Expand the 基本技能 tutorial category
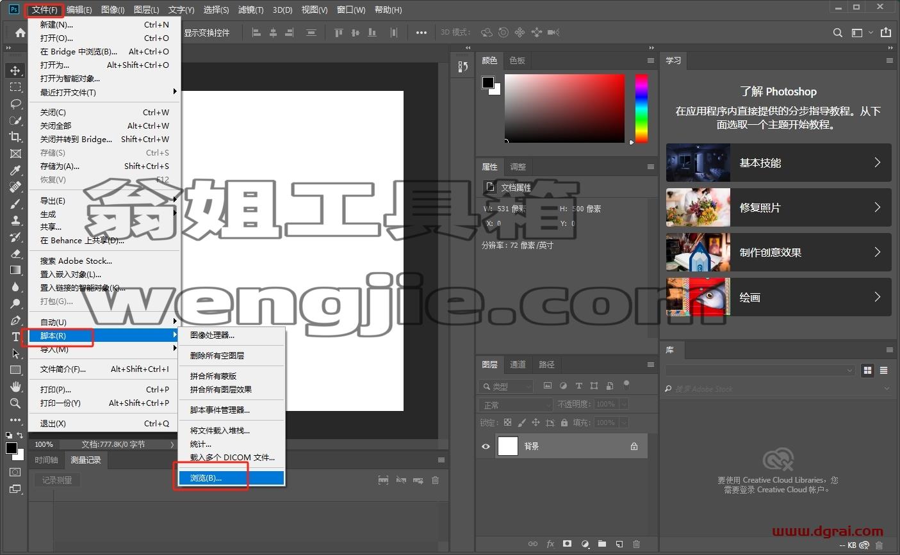 point(778,163)
